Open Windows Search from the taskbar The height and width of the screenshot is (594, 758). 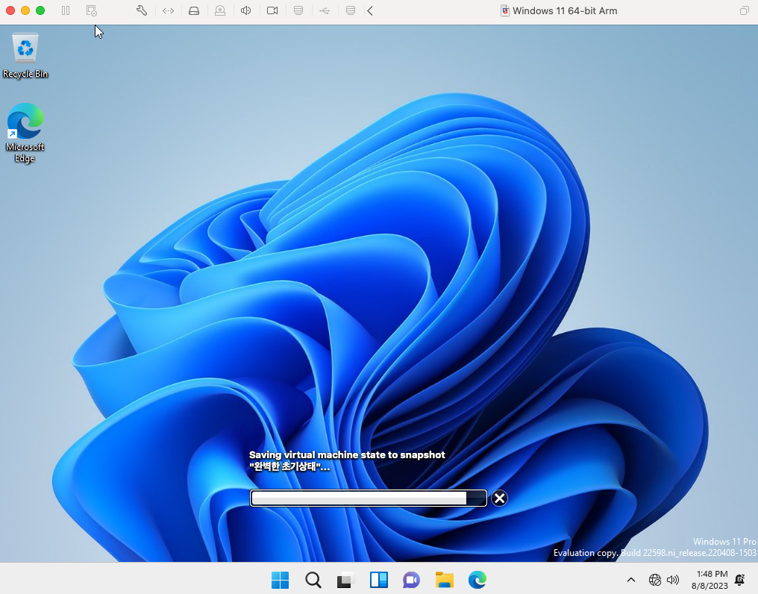[313, 580]
